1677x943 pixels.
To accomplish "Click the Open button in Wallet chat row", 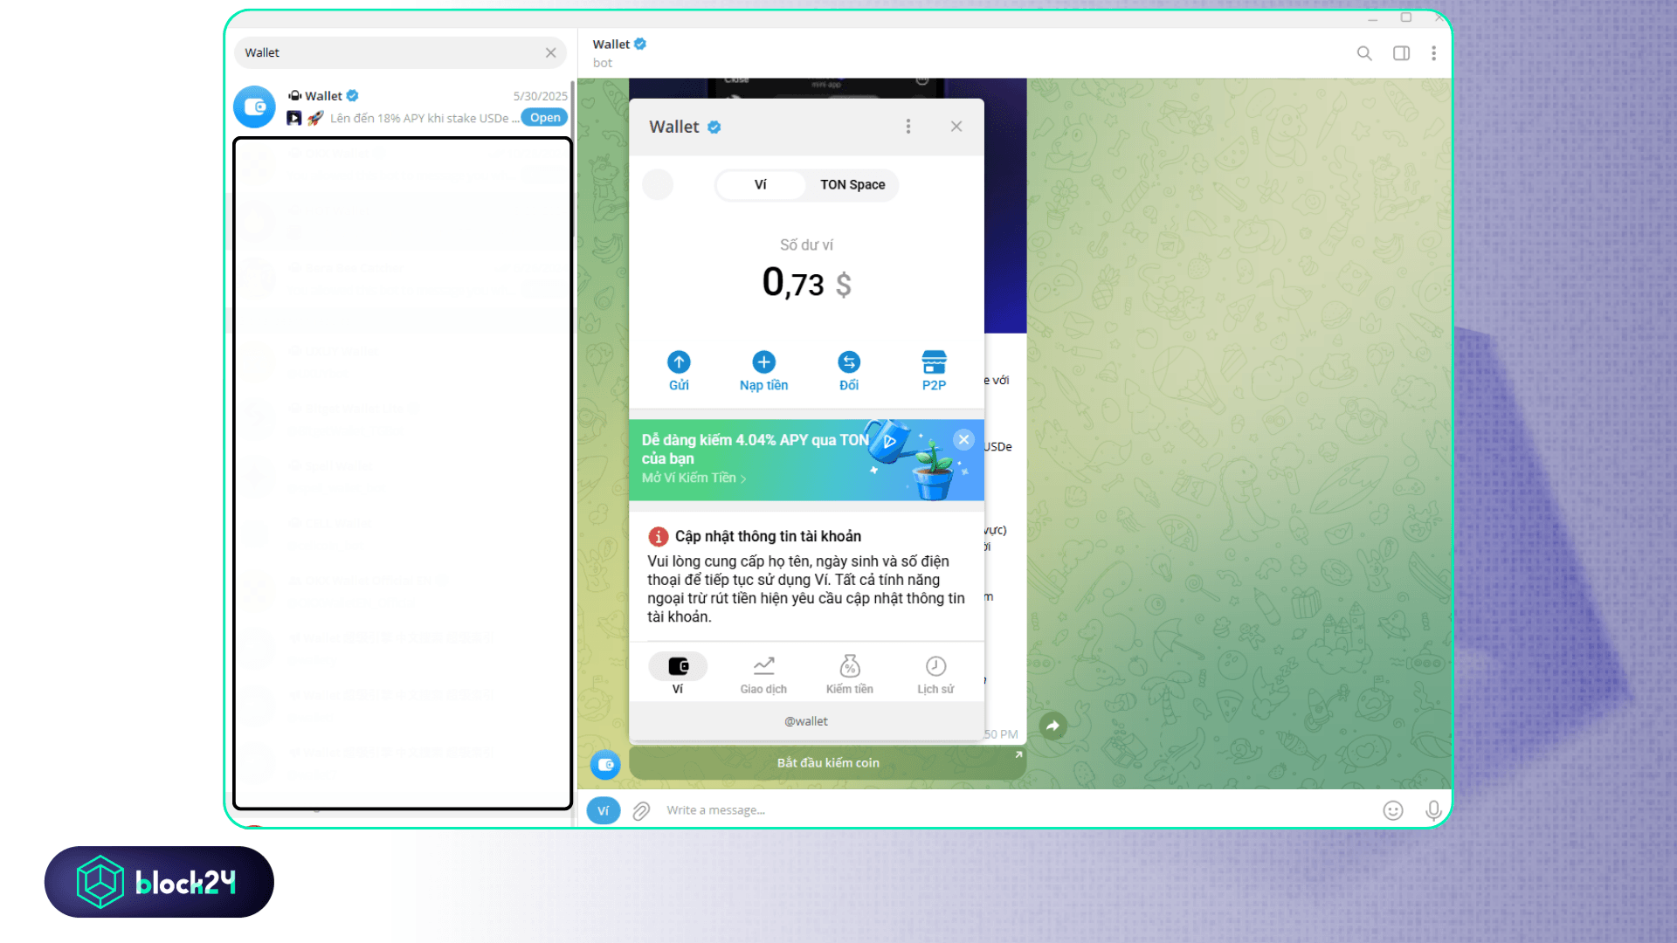I will (545, 118).
